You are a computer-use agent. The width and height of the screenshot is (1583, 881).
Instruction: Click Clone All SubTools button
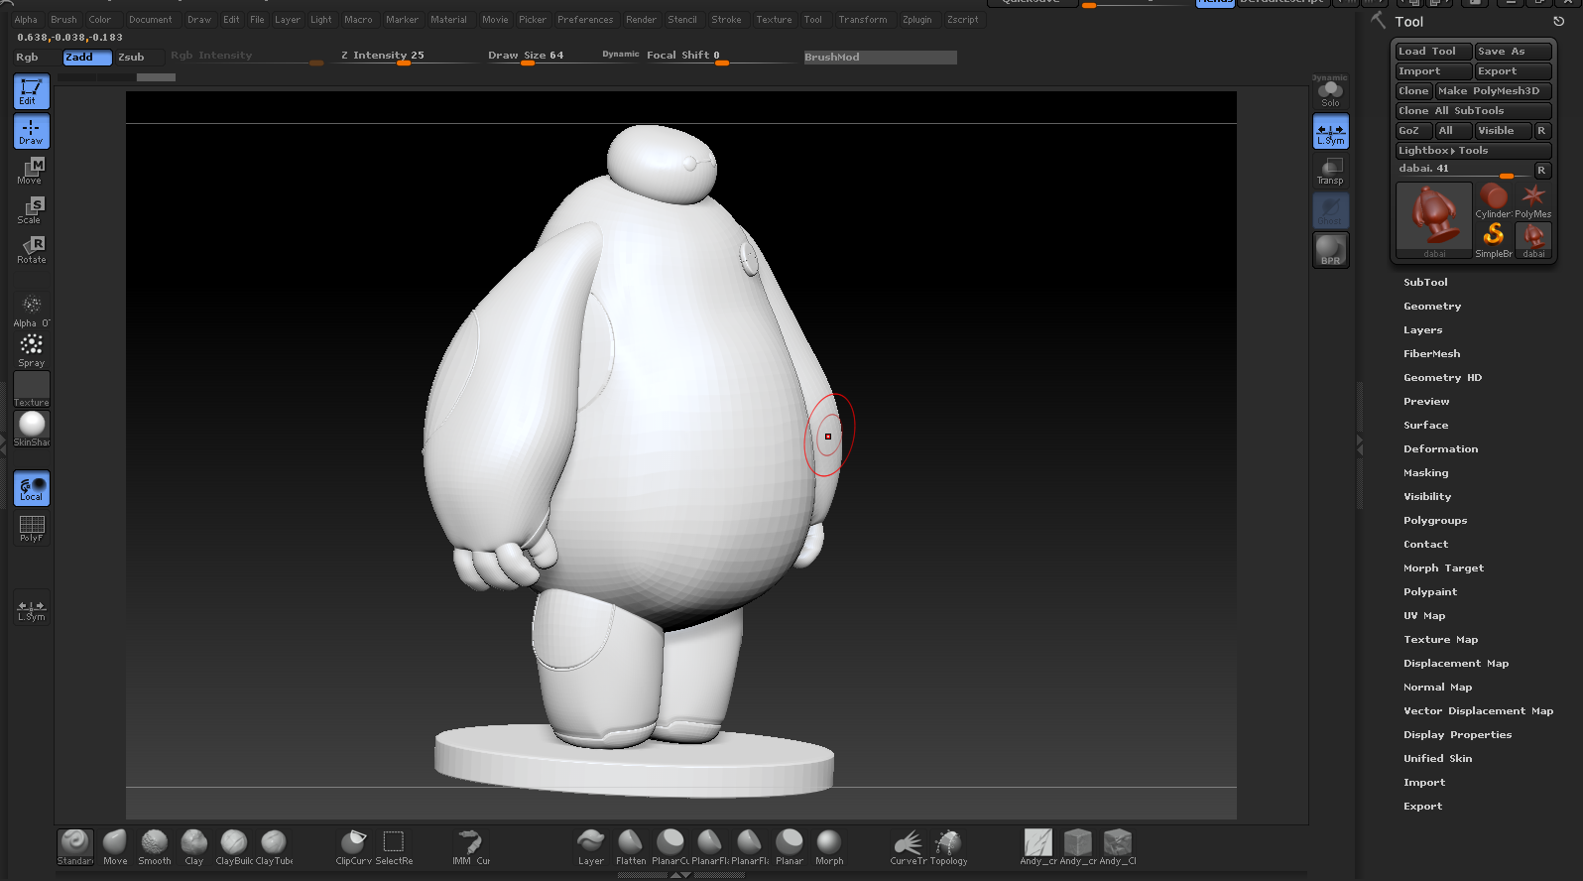pos(1473,111)
